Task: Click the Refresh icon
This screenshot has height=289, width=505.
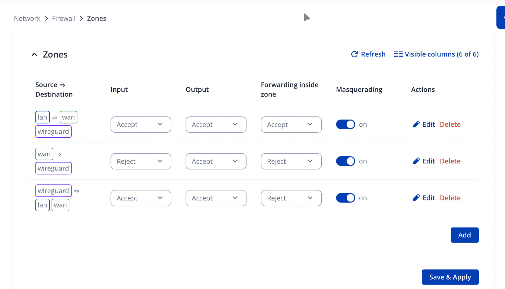Action: pos(354,54)
